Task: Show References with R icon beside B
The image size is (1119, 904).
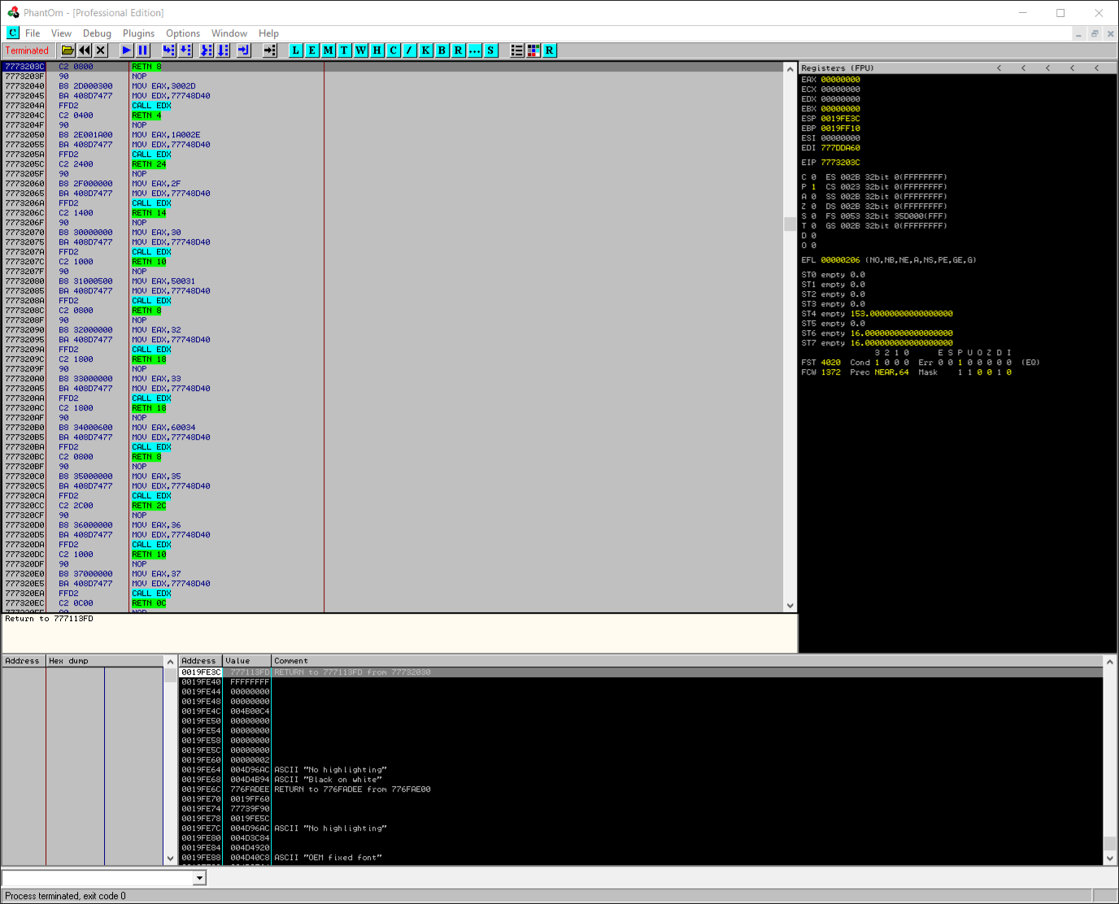Action: coord(459,50)
